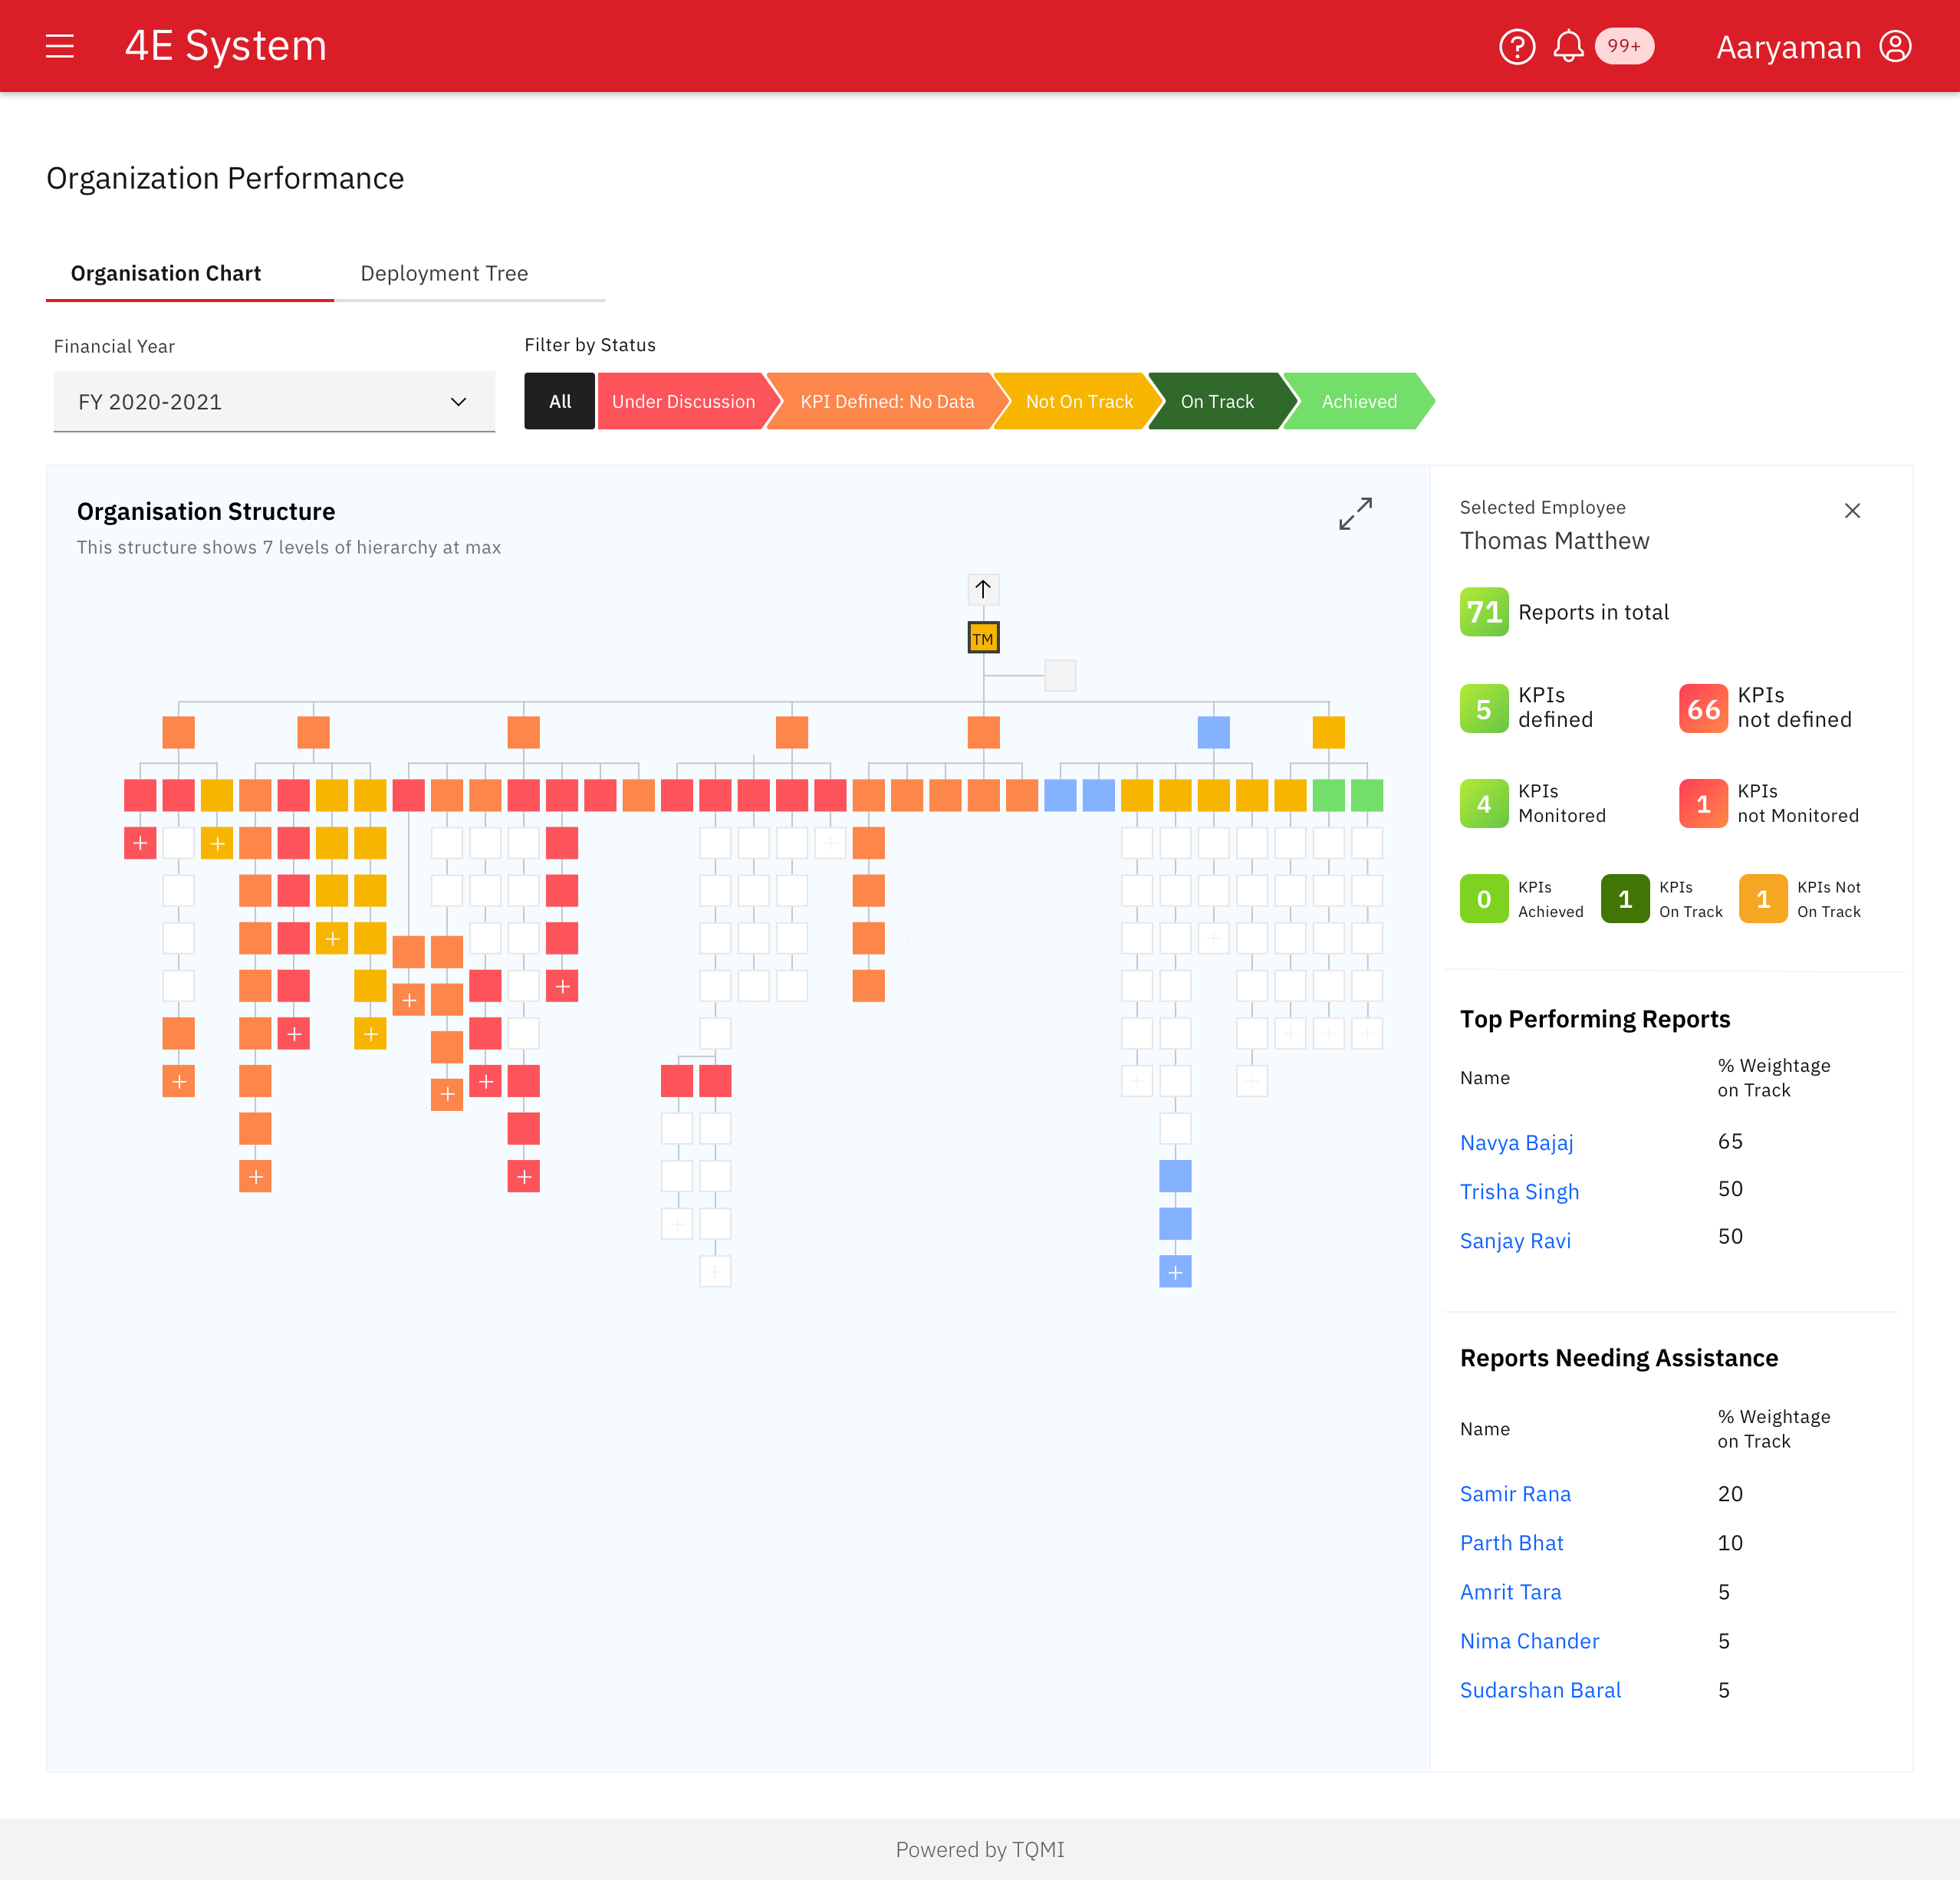Viewport: 1960px width, 1880px height.
Task: Expand the bottom blue plus node
Action: (x=1175, y=1272)
